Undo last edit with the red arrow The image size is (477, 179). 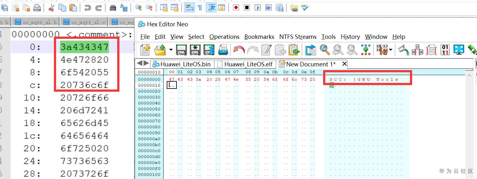point(239,49)
